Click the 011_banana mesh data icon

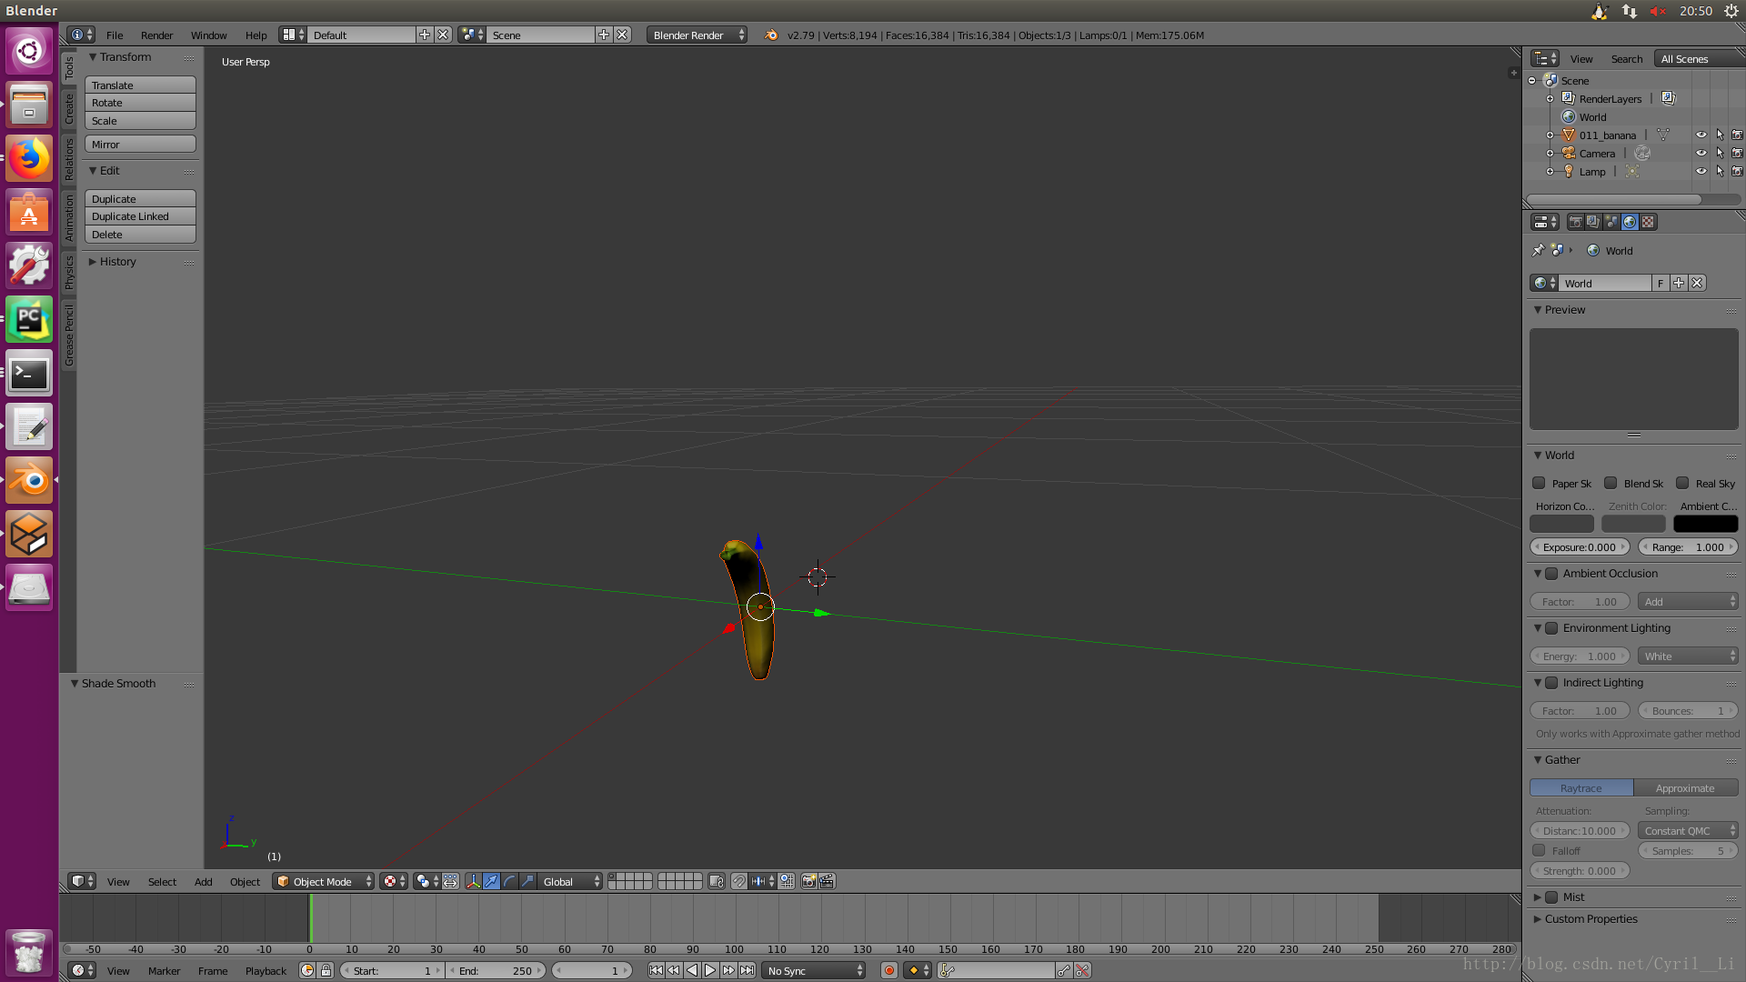[1663, 135]
